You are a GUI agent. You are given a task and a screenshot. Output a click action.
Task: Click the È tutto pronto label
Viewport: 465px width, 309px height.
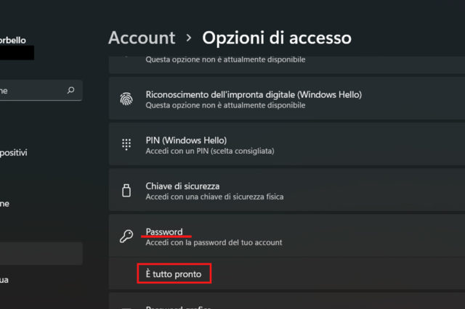click(x=174, y=274)
